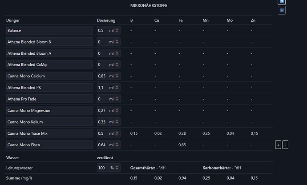Click the Athena Blended CaMg name field
307x185 pixels.
tap(49, 64)
